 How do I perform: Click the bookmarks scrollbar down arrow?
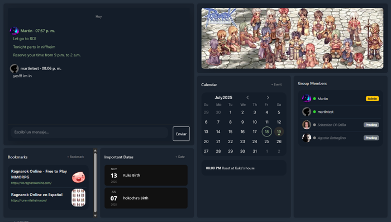click(95, 215)
